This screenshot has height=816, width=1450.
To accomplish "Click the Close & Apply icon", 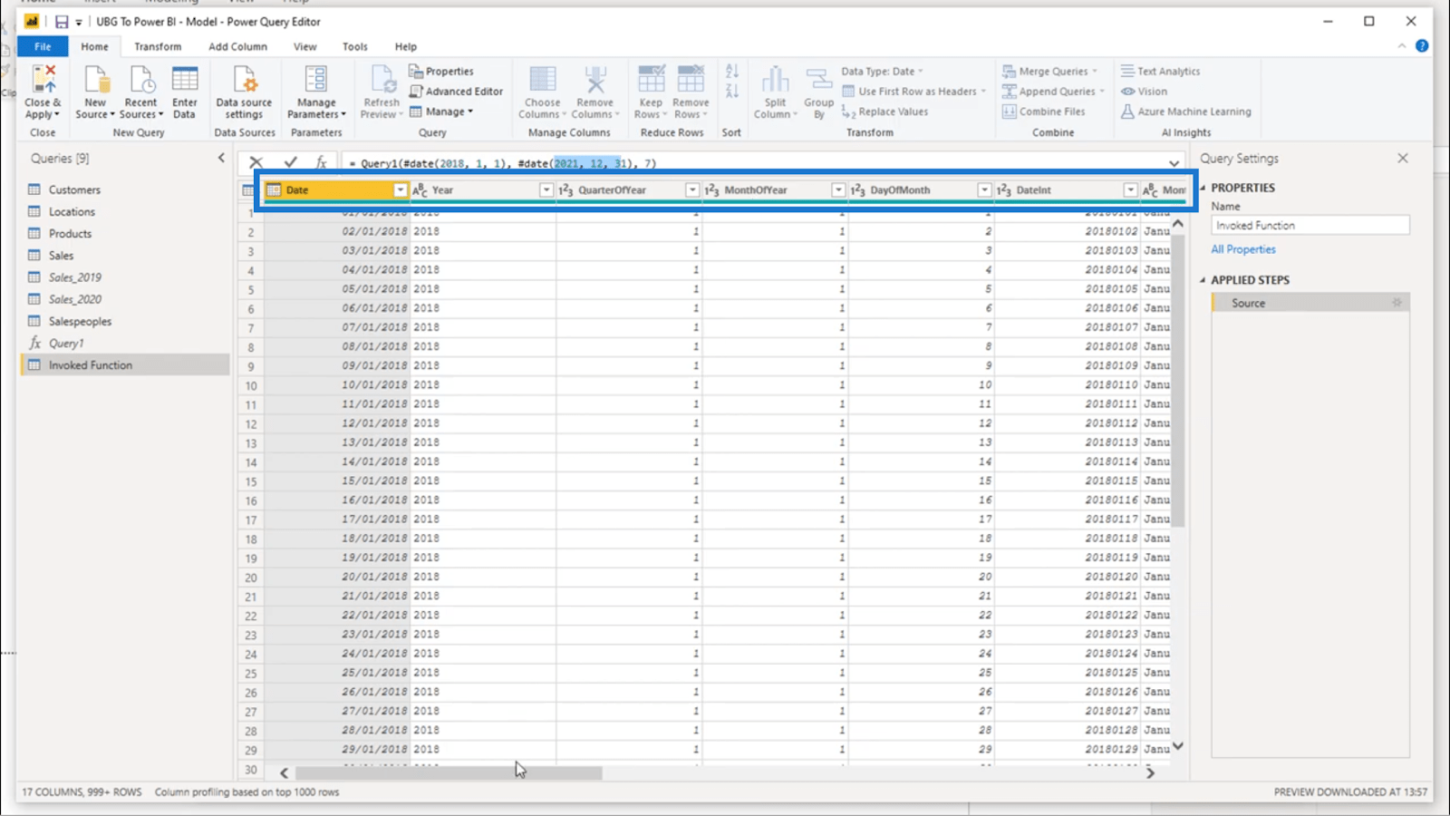I will click(x=43, y=80).
